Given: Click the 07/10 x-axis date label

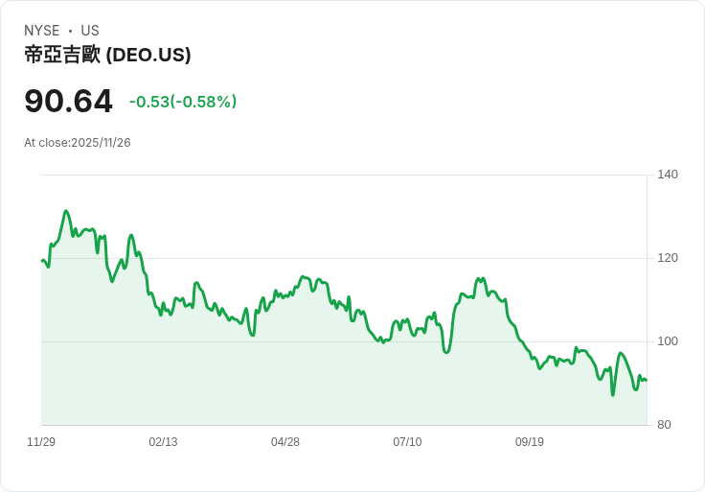Looking at the screenshot, I should point(407,442).
